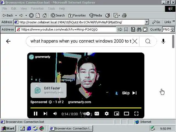Click the IE Back button
Viewport: 176px width, 132px height.
(x=8, y=15)
